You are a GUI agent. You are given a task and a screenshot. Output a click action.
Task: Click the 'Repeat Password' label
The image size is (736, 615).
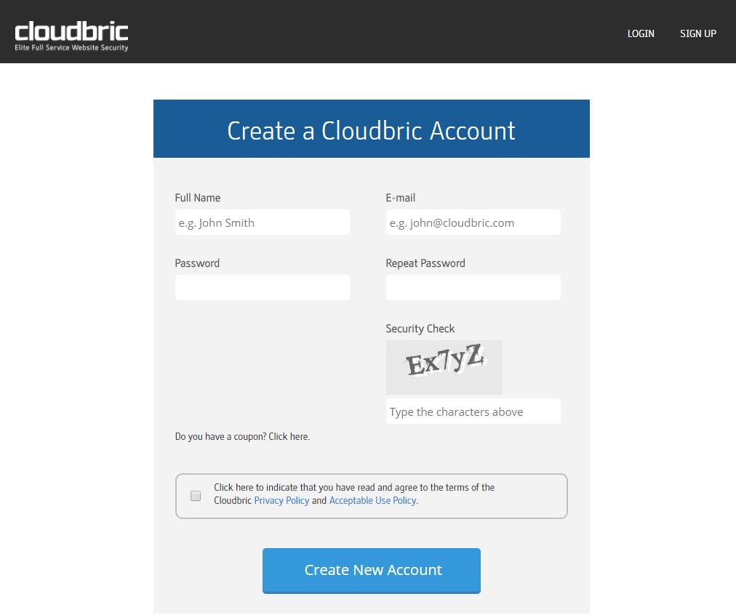[x=425, y=263]
